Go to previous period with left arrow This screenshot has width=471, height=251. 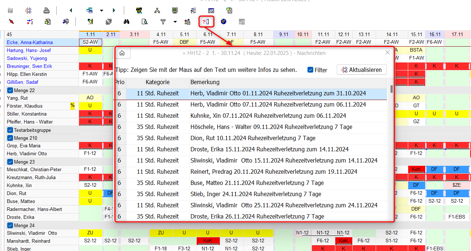(71, 10)
